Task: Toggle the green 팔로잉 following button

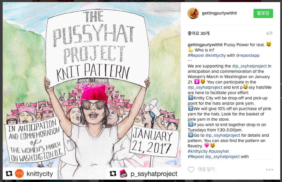Action: coord(263,13)
